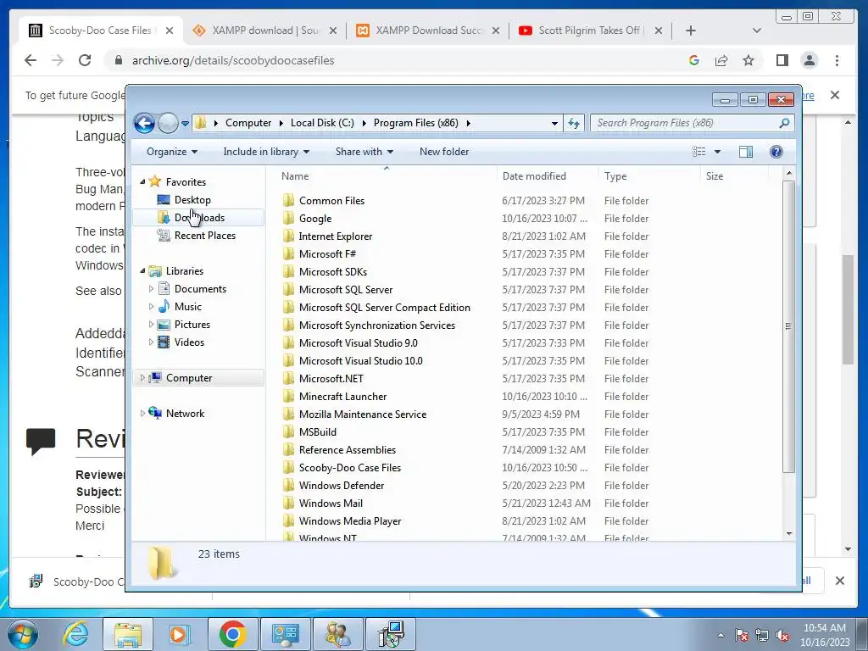
Task: Open Explorer Help with question mark icon
Action: click(x=776, y=152)
